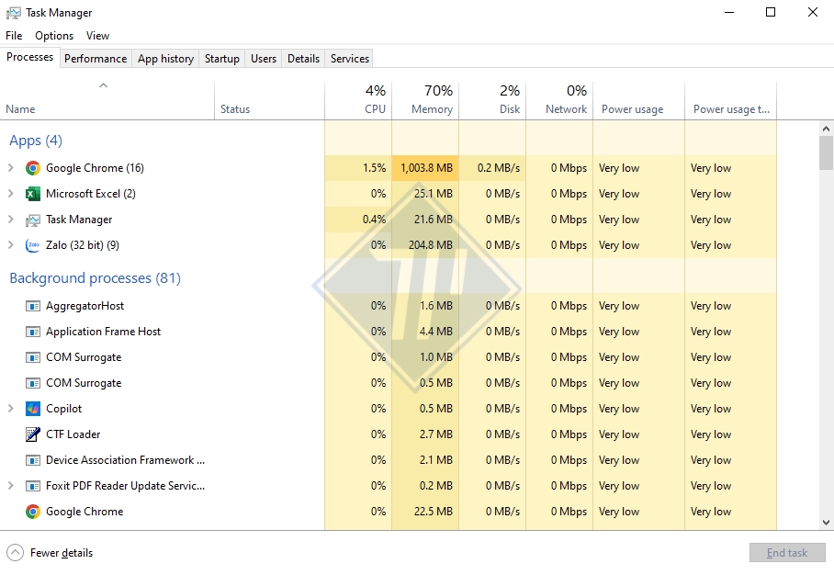The image size is (834, 575).
Task: Expand the Foxit PDF Reader Update Service entry
Action: click(x=11, y=486)
